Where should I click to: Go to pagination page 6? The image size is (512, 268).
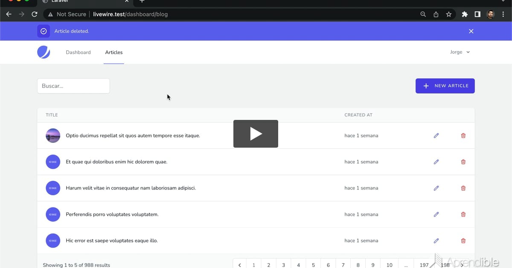click(x=328, y=265)
